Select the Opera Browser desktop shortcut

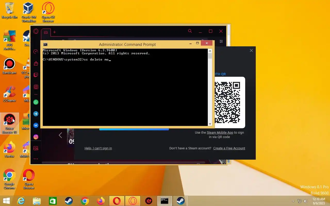tap(29, 179)
